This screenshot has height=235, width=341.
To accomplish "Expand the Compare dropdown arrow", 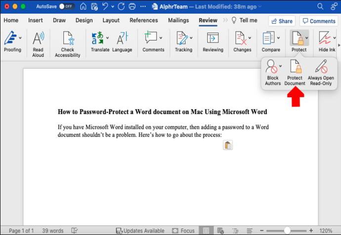I will point(278,38).
